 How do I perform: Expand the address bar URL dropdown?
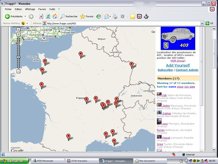(x=202, y=23)
